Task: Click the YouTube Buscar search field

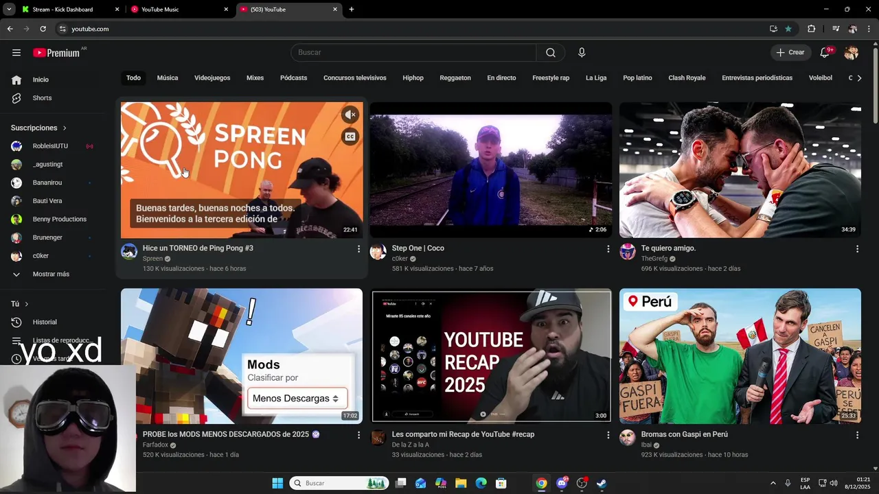Action: pyautogui.click(x=413, y=53)
